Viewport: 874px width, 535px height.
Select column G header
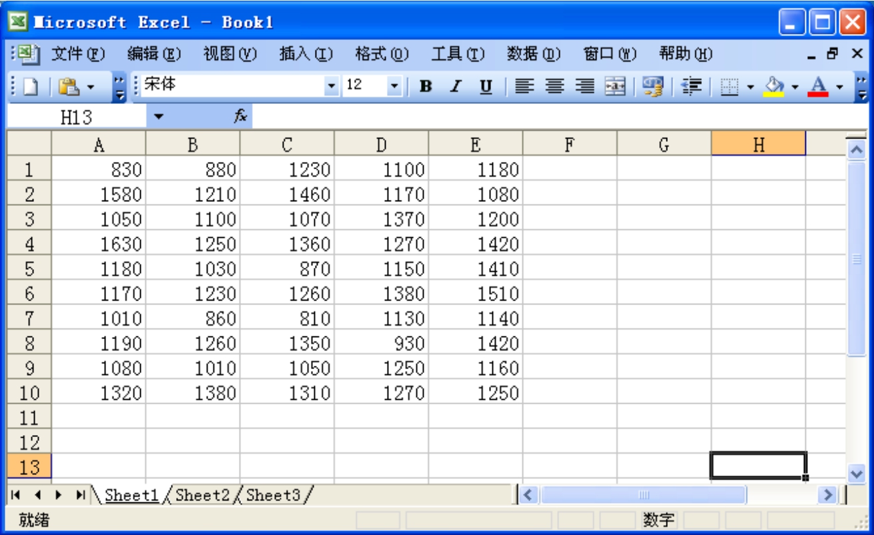pyautogui.click(x=664, y=144)
